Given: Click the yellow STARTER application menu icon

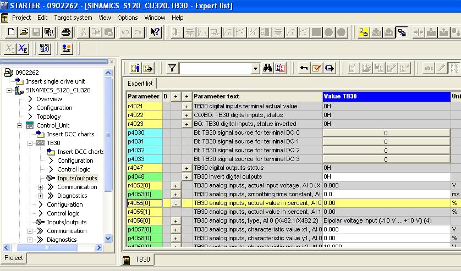Looking at the screenshot, I should pos(4,18).
